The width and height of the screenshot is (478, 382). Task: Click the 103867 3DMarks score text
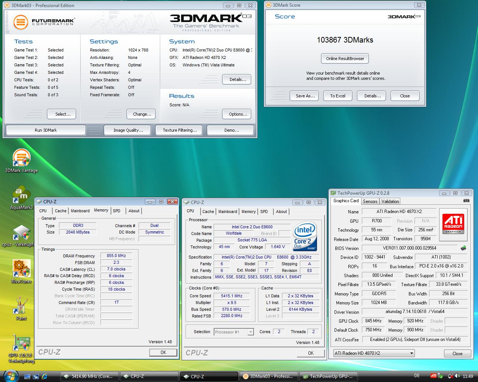tap(345, 40)
